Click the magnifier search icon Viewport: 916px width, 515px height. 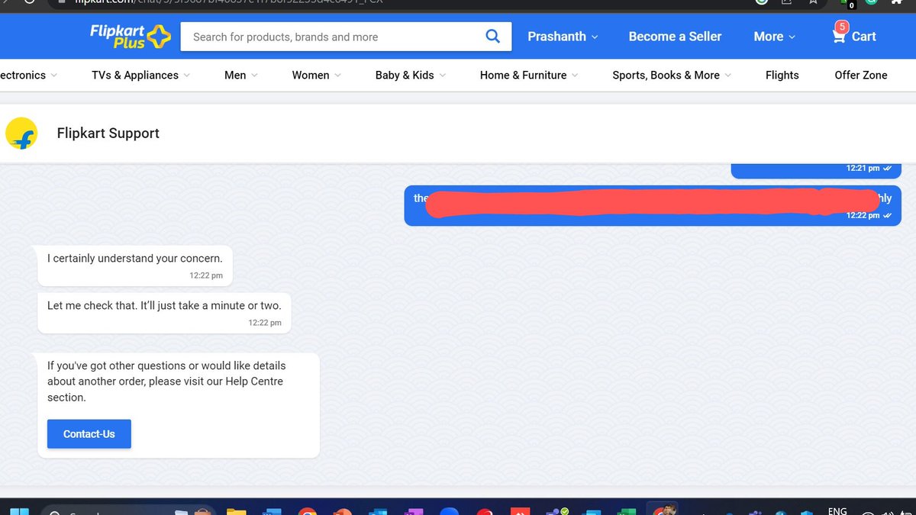point(493,36)
